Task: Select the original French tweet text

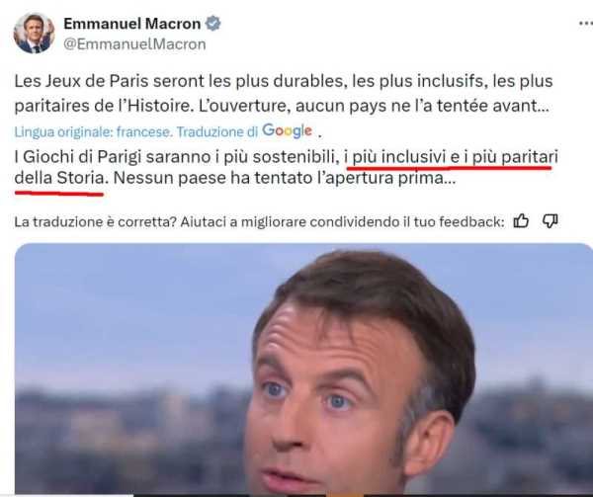Action: coord(284,93)
